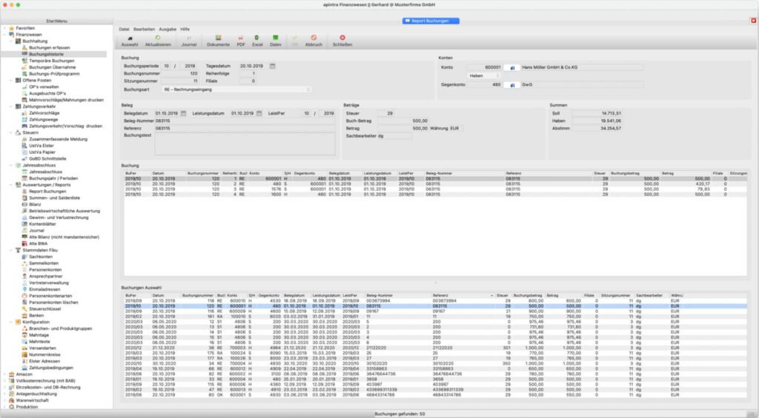Screen dimensions: 759x418
Task: Open the Datei menu
Action: click(x=125, y=30)
